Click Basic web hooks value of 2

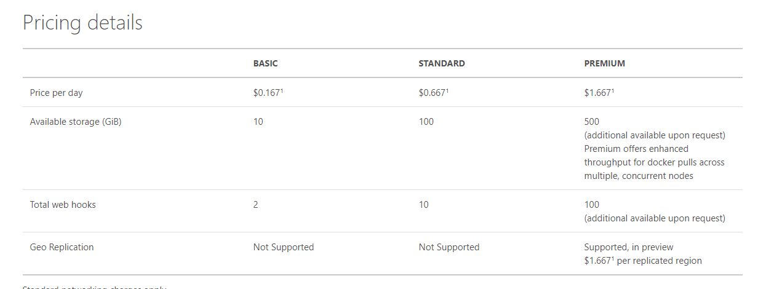tap(256, 205)
